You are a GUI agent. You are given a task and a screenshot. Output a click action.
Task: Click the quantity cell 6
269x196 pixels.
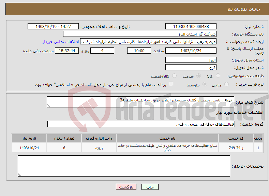click(x=64, y=148)
